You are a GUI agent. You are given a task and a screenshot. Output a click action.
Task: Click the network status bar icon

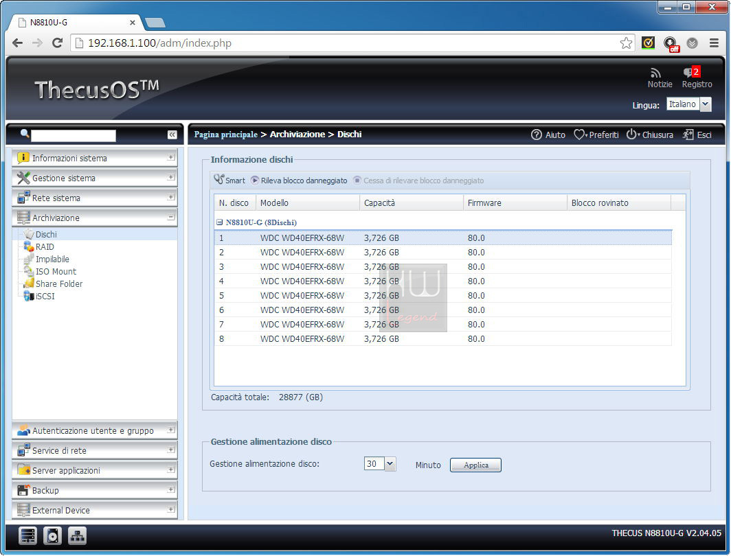click(x=77, y=536)
